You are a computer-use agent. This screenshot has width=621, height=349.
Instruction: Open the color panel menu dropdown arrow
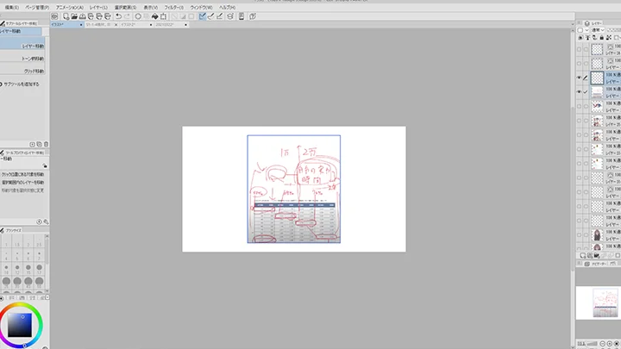[47, 297]
